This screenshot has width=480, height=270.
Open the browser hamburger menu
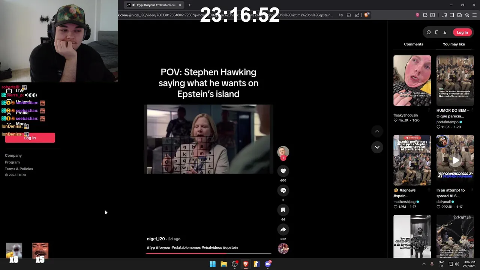click(474, 15)
